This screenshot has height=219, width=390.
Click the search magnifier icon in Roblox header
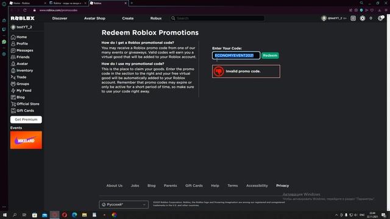click(173, 18)
